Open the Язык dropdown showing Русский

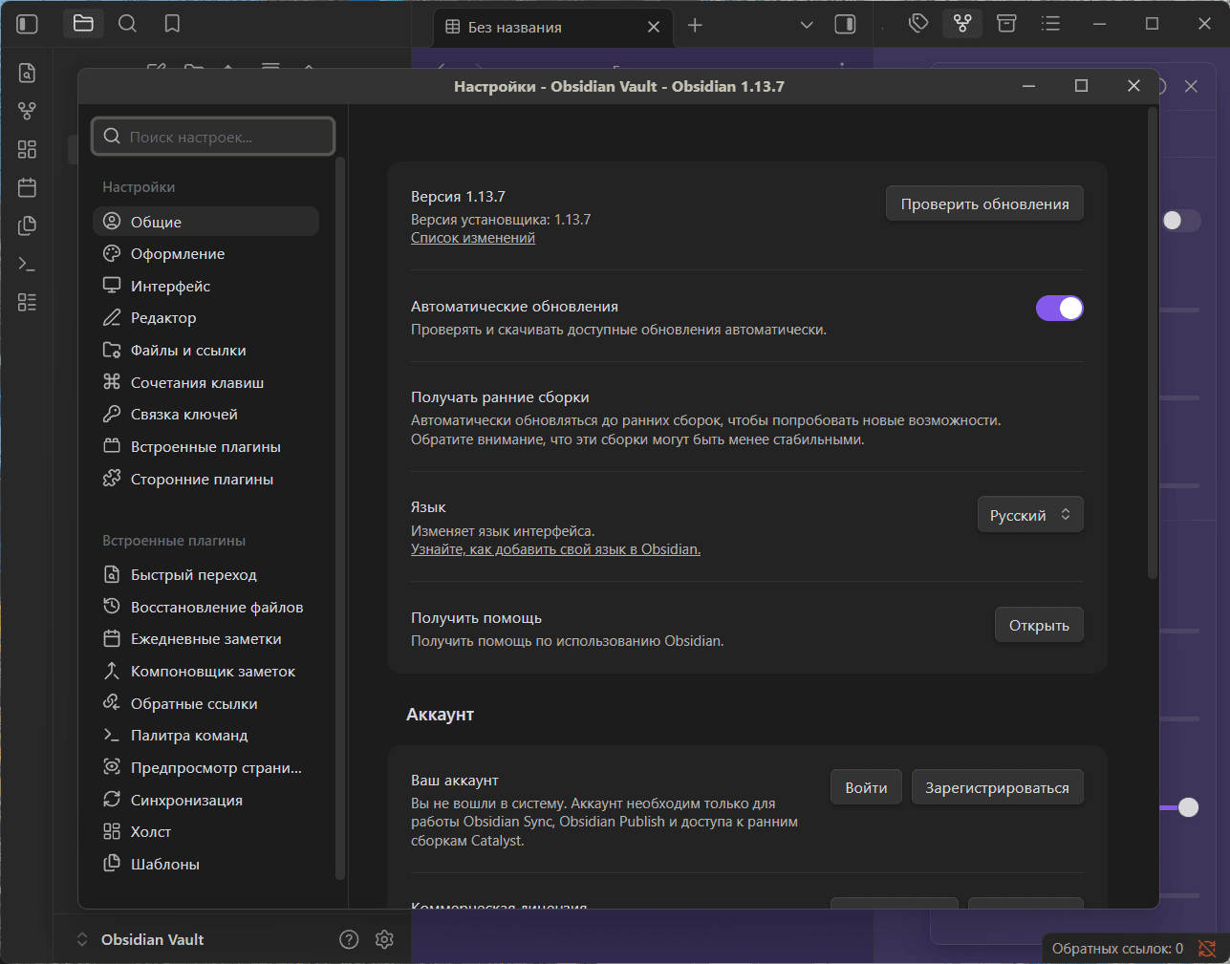(x=1030, y=515)
